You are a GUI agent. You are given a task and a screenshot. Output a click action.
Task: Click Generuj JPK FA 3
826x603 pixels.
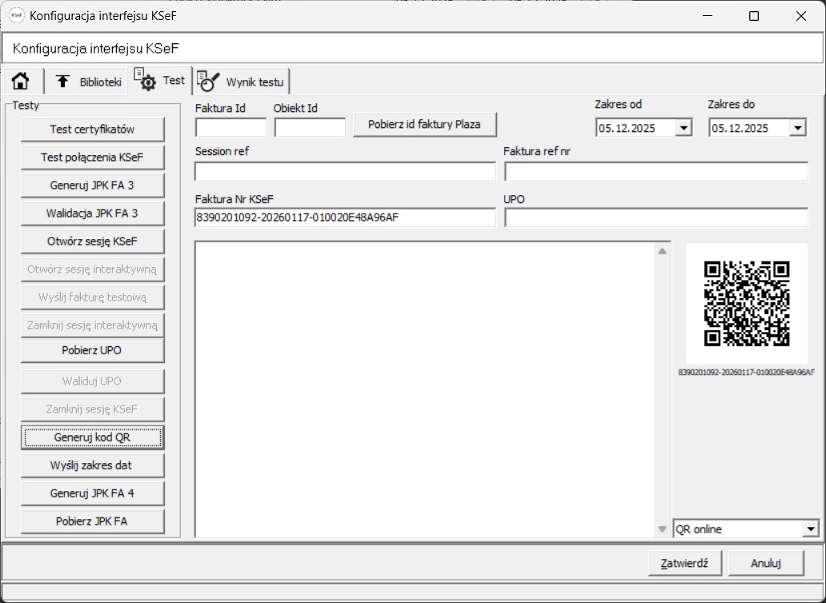(92, 186)
